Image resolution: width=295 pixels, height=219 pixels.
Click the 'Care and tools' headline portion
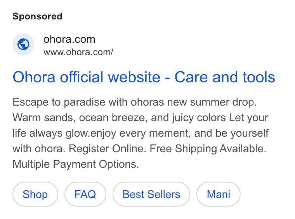point(225,77)
